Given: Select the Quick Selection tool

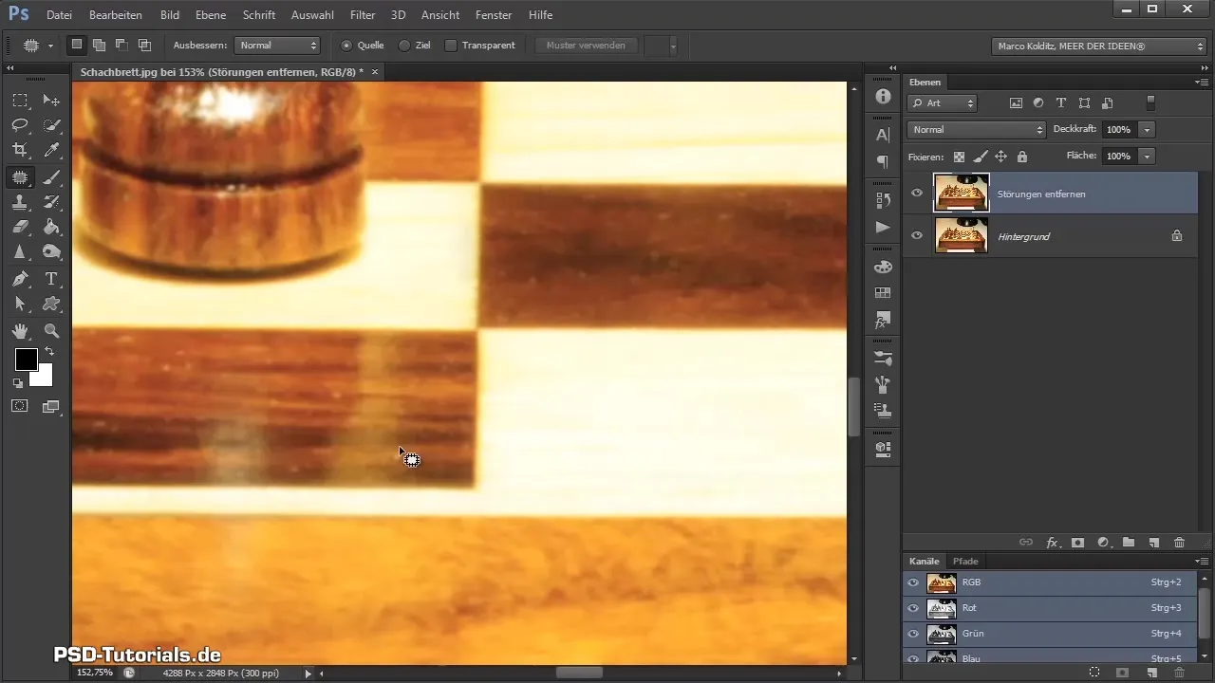Looking at the screenshot, I should click(52, 125).
